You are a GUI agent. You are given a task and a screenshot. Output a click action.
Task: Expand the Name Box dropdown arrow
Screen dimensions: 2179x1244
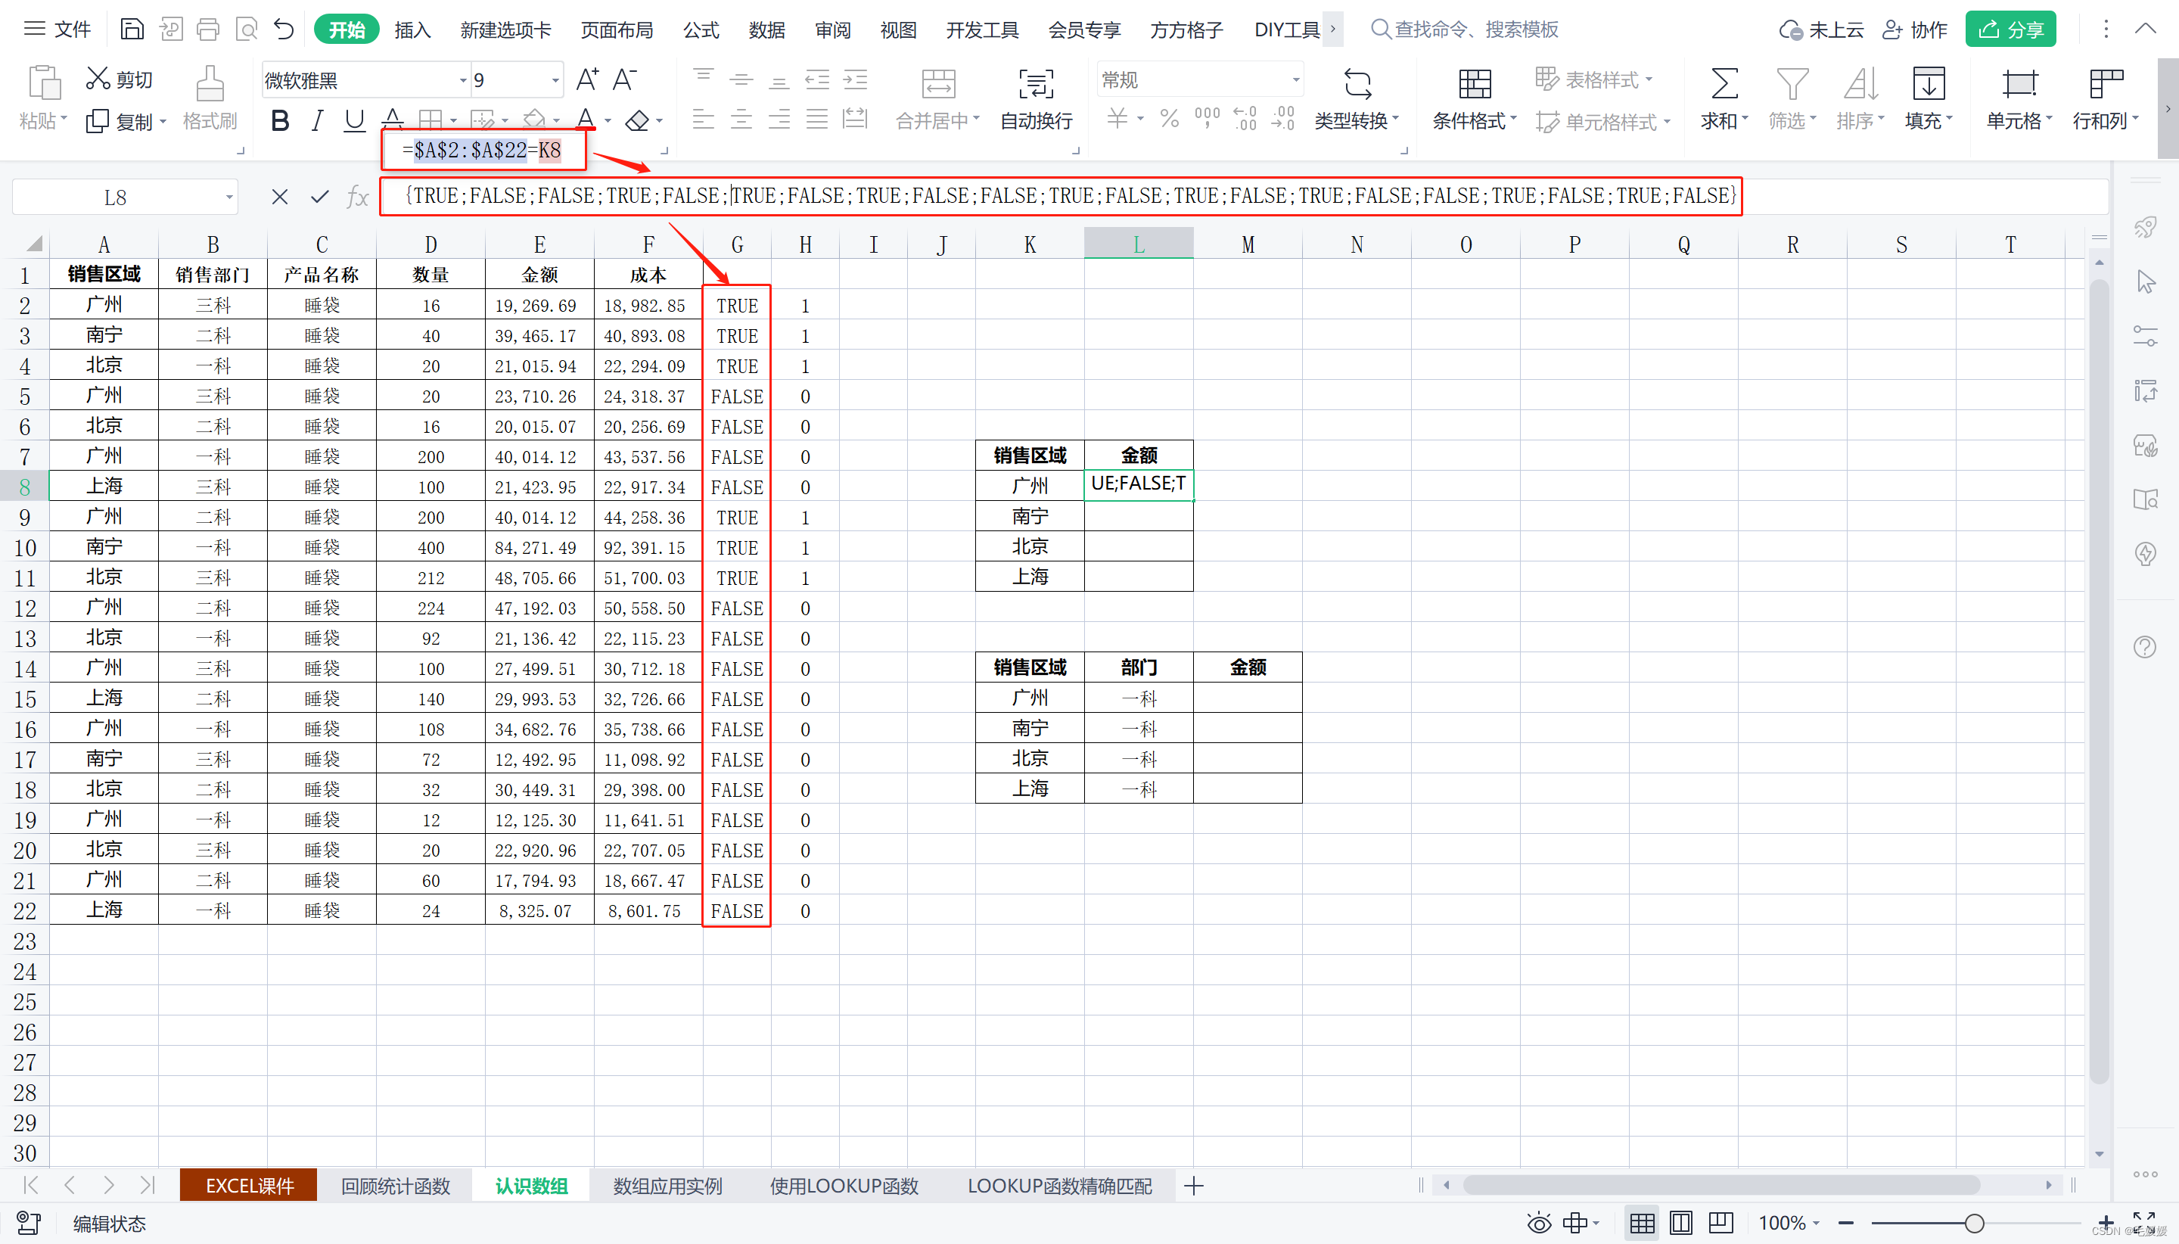click(x=229, y=197)
